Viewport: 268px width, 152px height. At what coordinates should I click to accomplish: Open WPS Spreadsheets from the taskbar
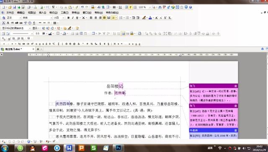click(x=94, y=148)
